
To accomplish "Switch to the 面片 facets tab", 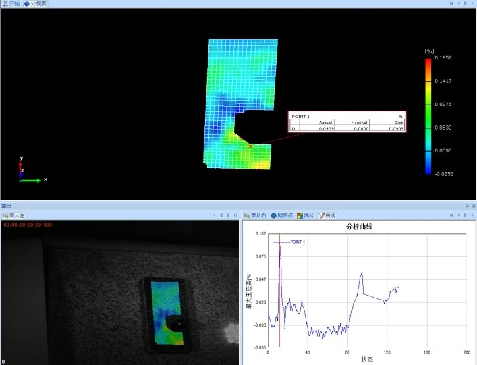I will (306, 215).
